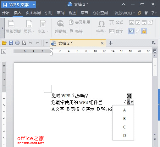
Task: Click the vertical scrollbar up arrow
Action: click(155, 56)
